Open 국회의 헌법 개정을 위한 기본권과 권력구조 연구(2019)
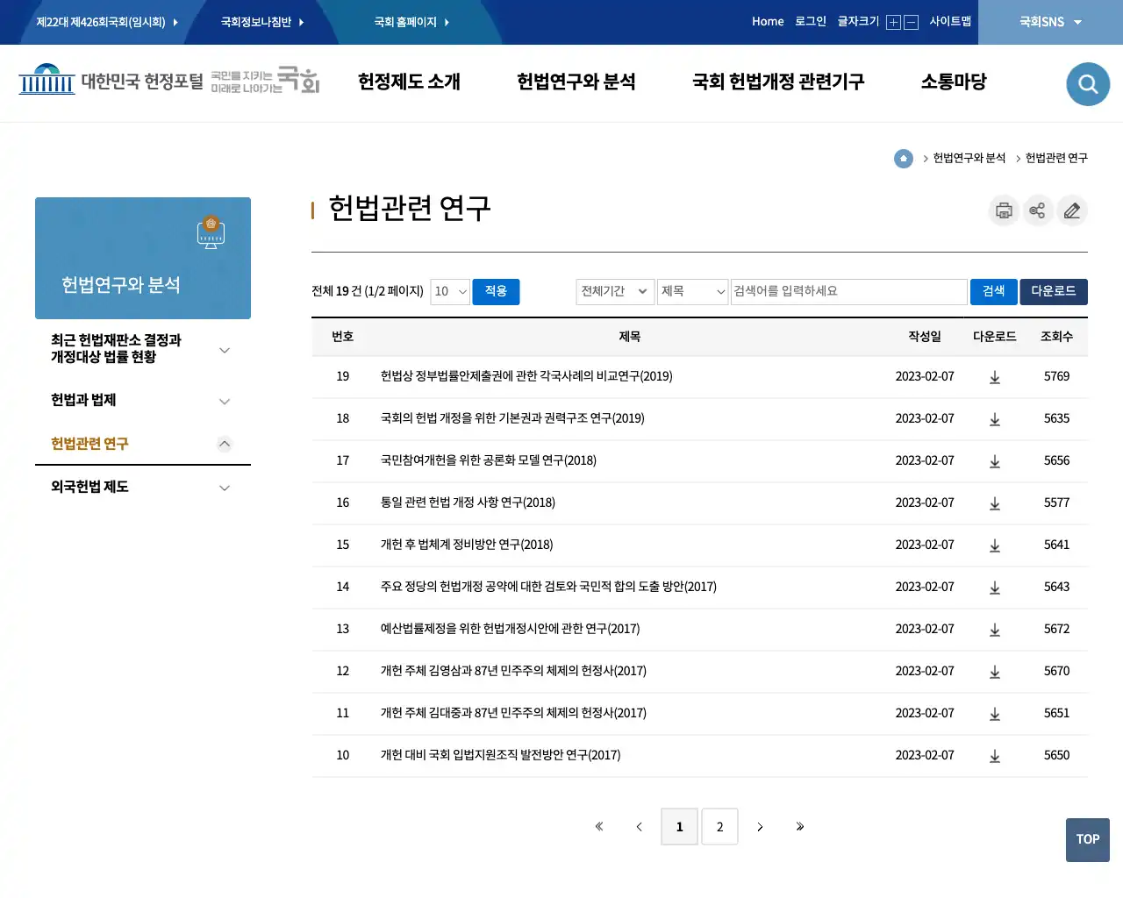The image size is (1123, 898). pyautogui.click(x=512, y=418)
